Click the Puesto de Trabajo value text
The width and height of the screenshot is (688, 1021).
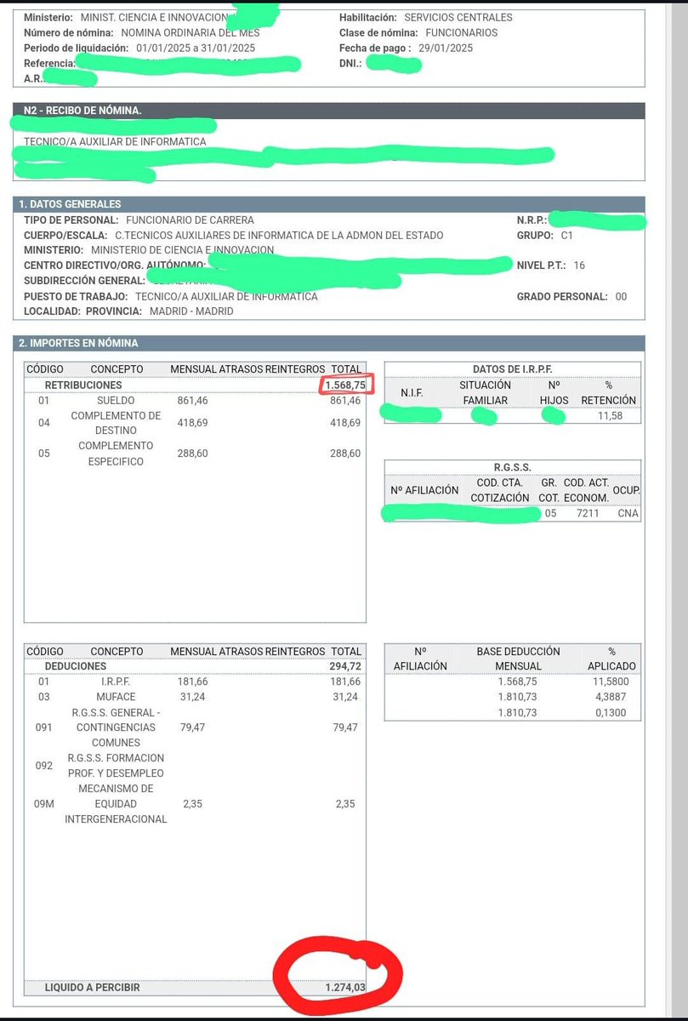226,297
